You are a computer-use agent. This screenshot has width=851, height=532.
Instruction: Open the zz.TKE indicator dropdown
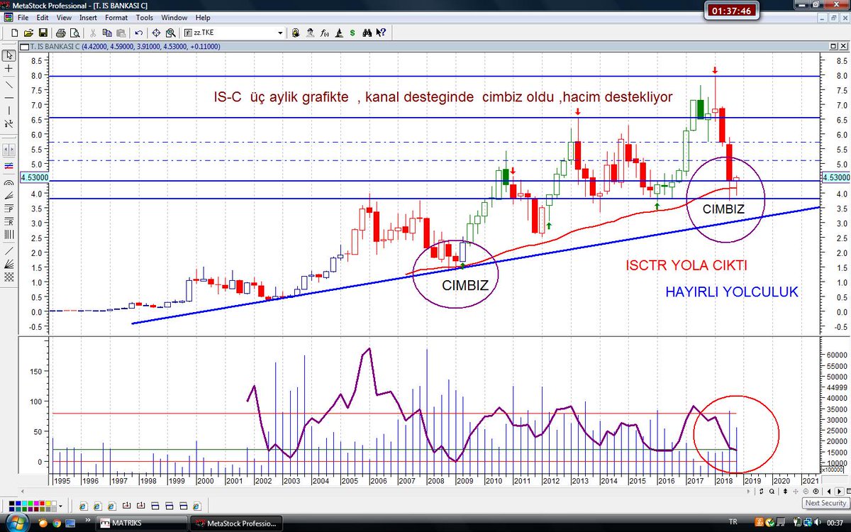280,33
